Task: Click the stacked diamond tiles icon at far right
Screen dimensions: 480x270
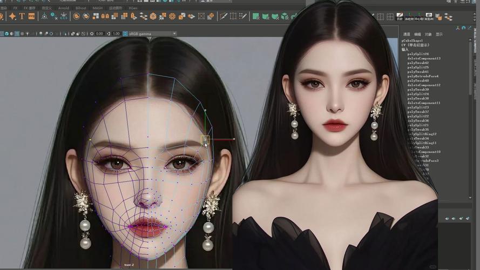Action: click(x=449, y=17)
